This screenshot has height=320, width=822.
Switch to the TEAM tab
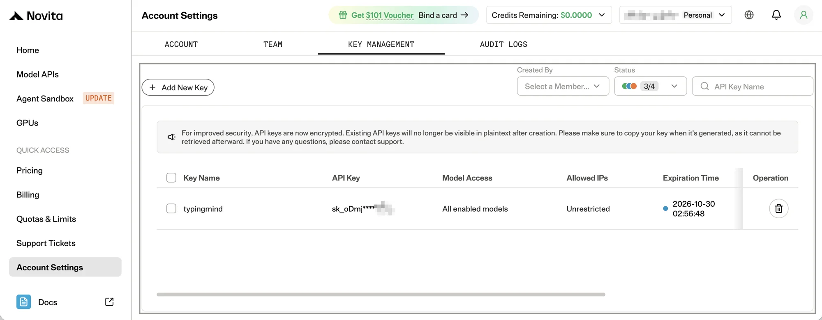coord(273,44)
